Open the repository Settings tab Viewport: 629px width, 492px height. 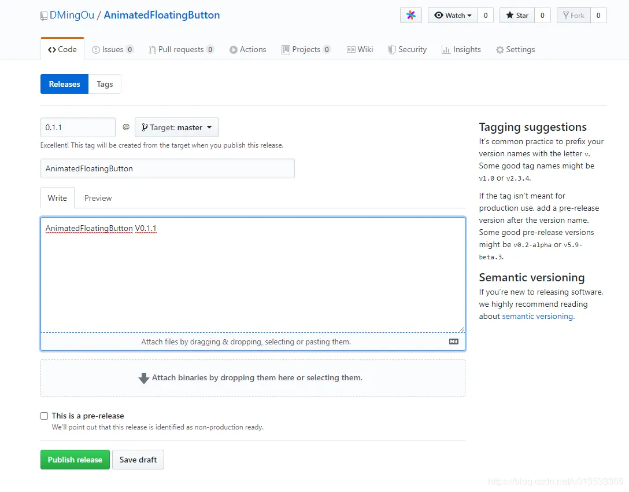(x=516, y=49)
